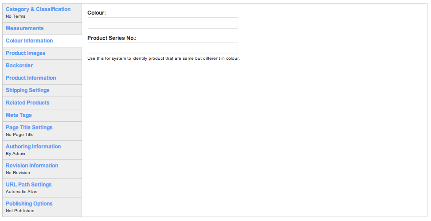The width and height of the screenshot is (431, 221).
Task: Click the Colour field label
Action: click(97, 13)
